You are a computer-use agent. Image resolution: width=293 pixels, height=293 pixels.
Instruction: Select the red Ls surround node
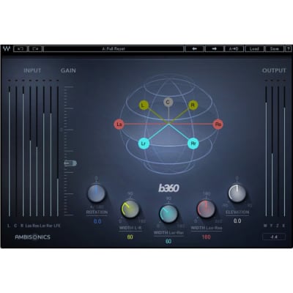tap(119, 125)
